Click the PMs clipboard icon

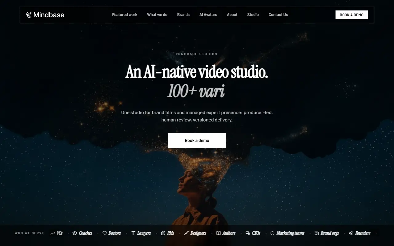click(163, 233)
